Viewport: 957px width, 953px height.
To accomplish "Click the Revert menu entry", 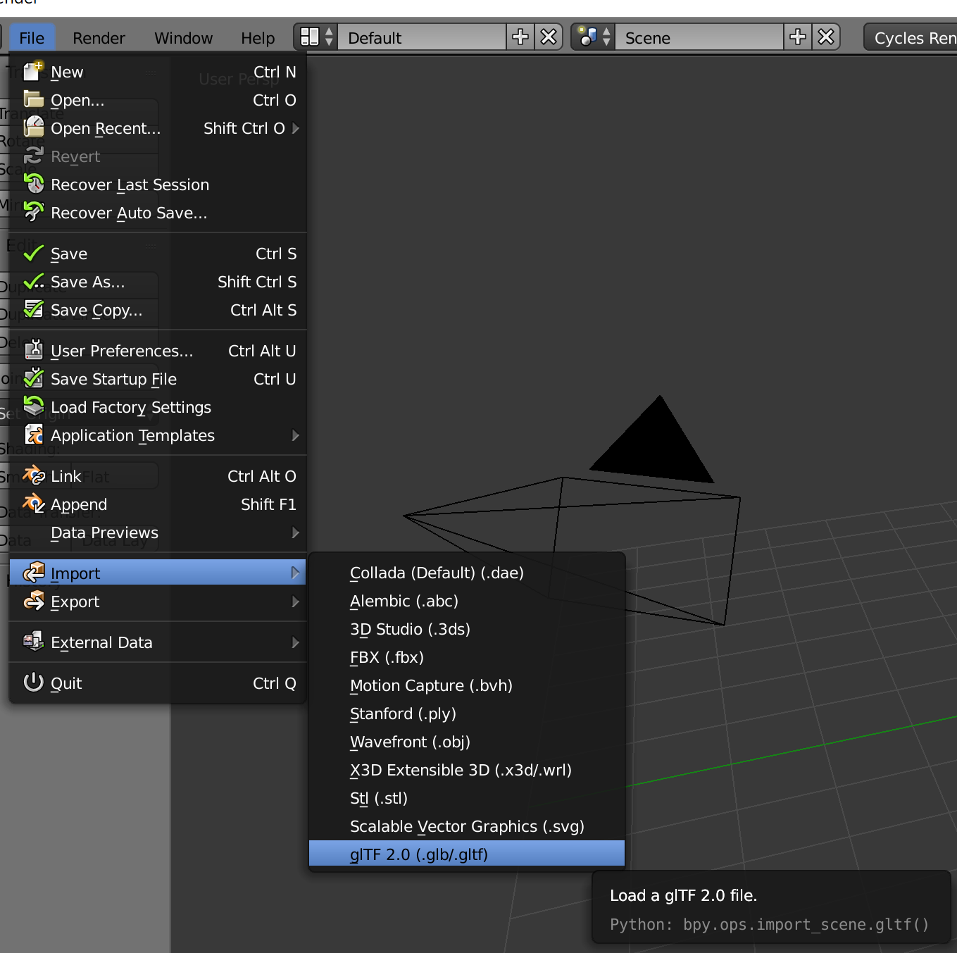I will click(158, 156).
